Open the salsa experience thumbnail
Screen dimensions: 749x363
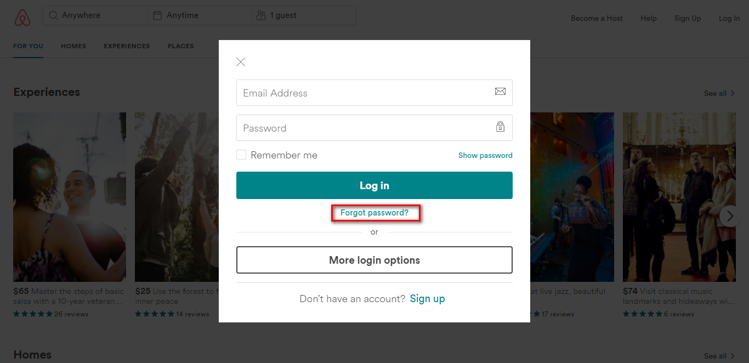pos(70,197)
